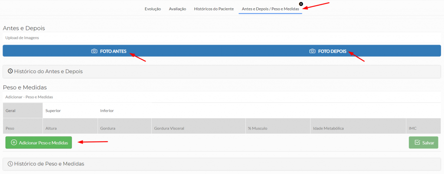Click the Adicionar Peso e Medidas button
The height and width of the screenshot is (174, 444).
(x=39, y=142)
